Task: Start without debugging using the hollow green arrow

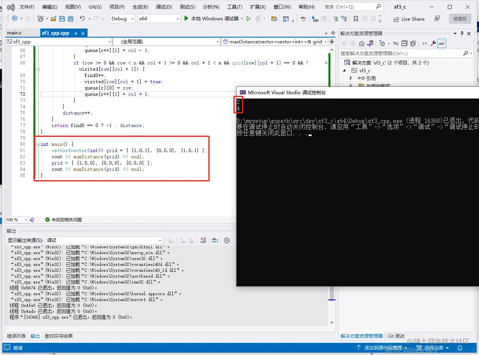Action: tap(248, 18)
